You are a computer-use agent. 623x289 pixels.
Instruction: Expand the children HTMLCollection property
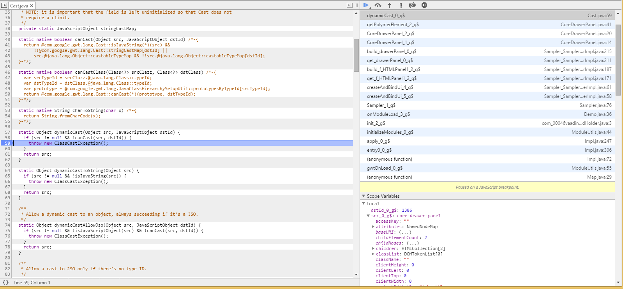(373, 248)
